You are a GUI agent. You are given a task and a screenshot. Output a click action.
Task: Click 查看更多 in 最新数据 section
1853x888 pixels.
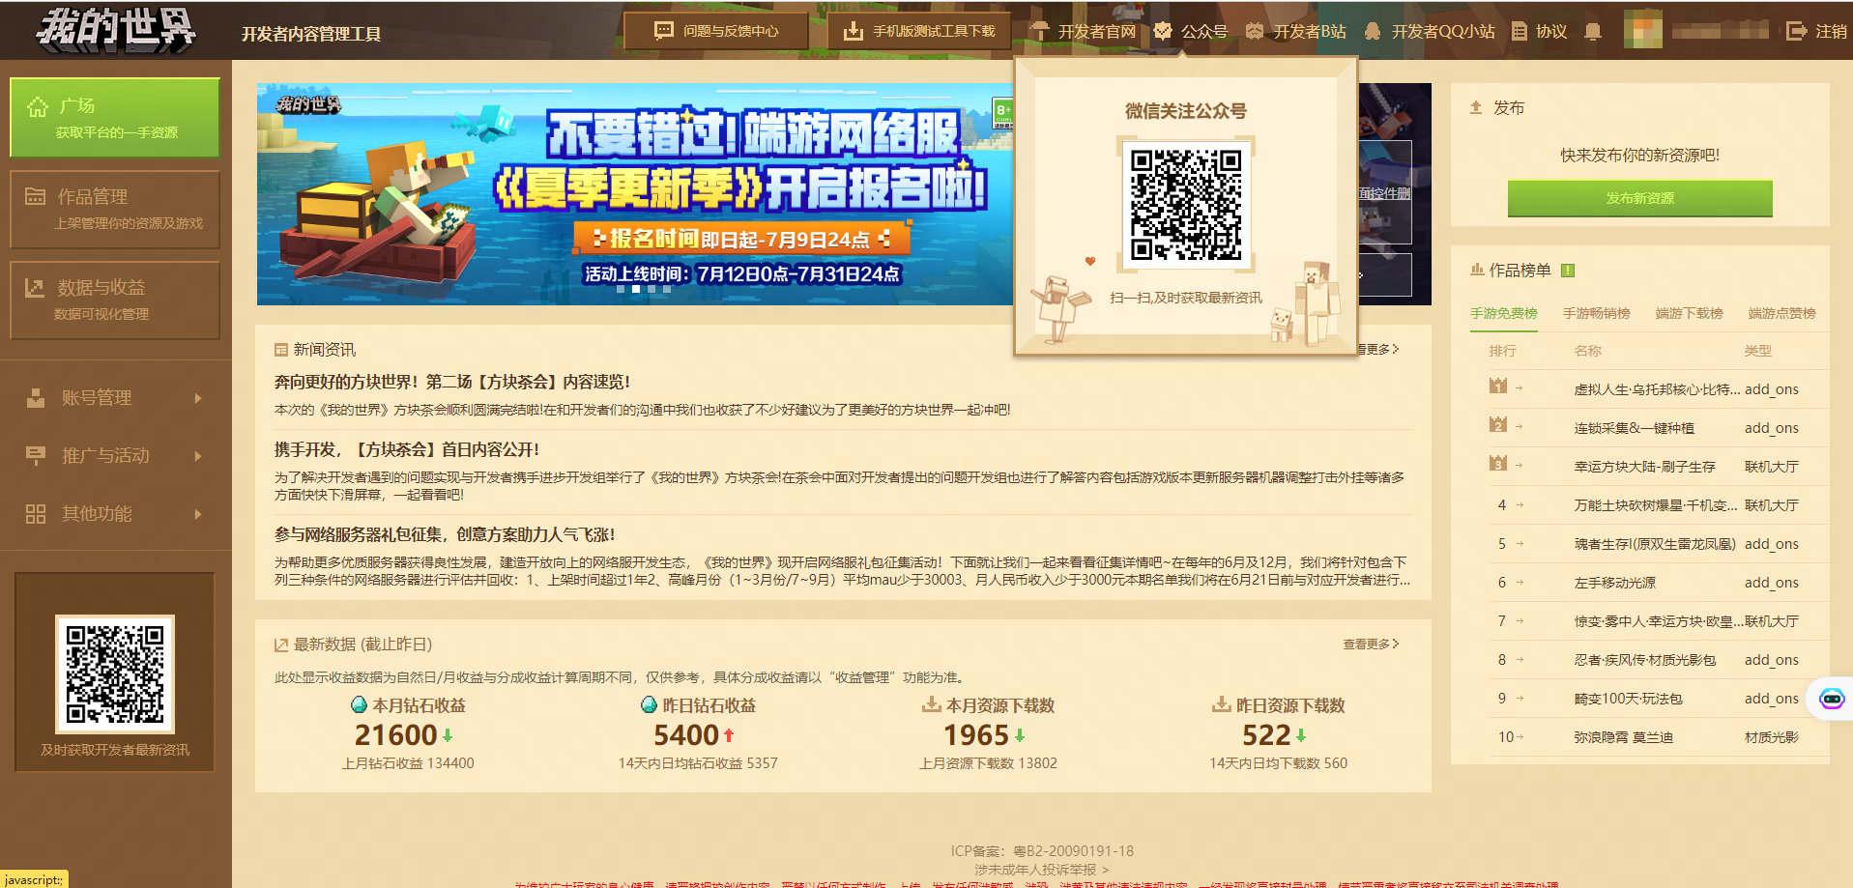(x=1371, y=645)
